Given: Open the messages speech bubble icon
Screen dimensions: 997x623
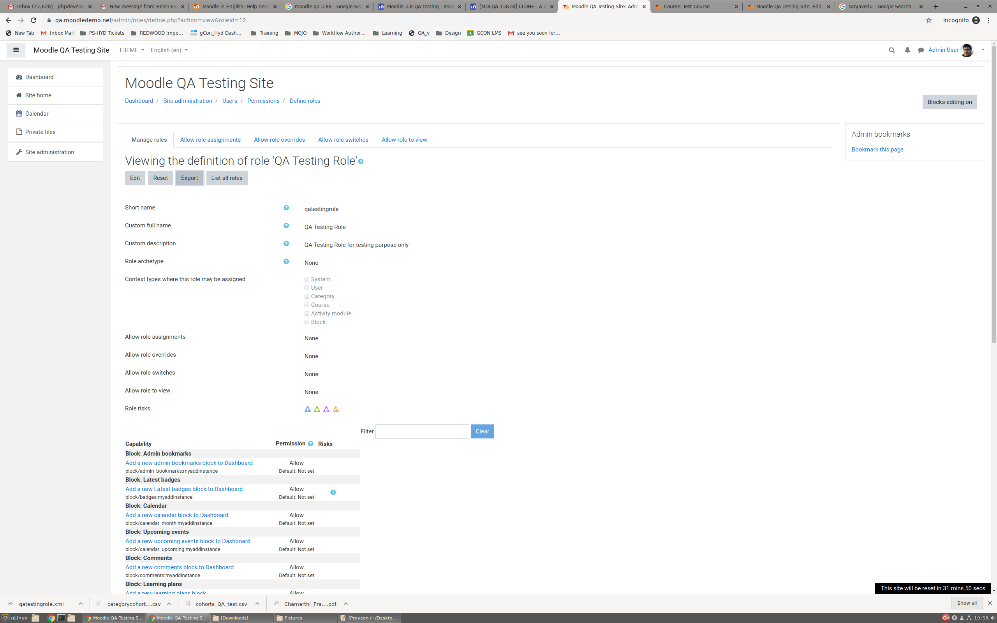Looking at the screenshot, I should coord(921,50).
